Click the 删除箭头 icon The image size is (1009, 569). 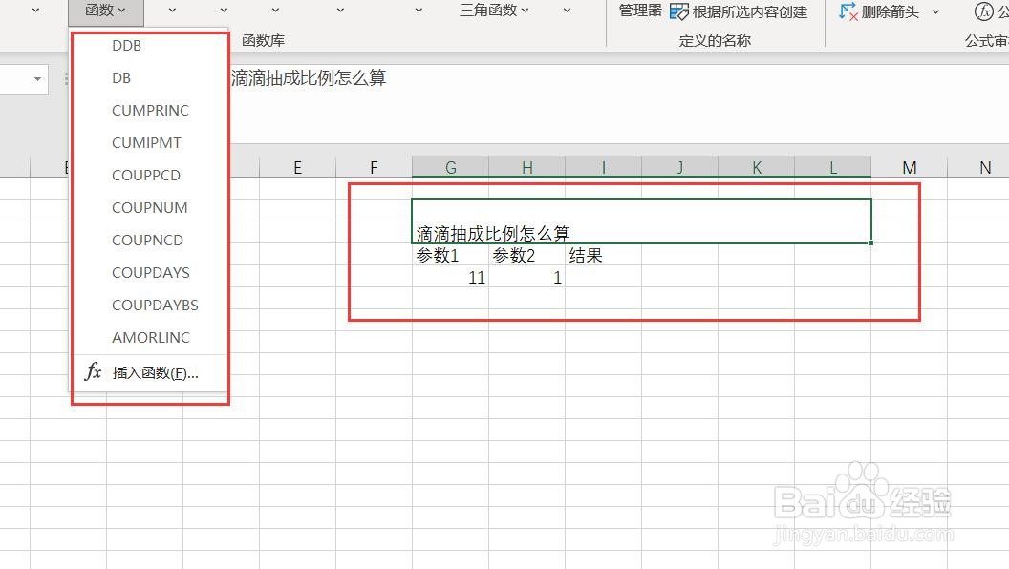[848, 11]
